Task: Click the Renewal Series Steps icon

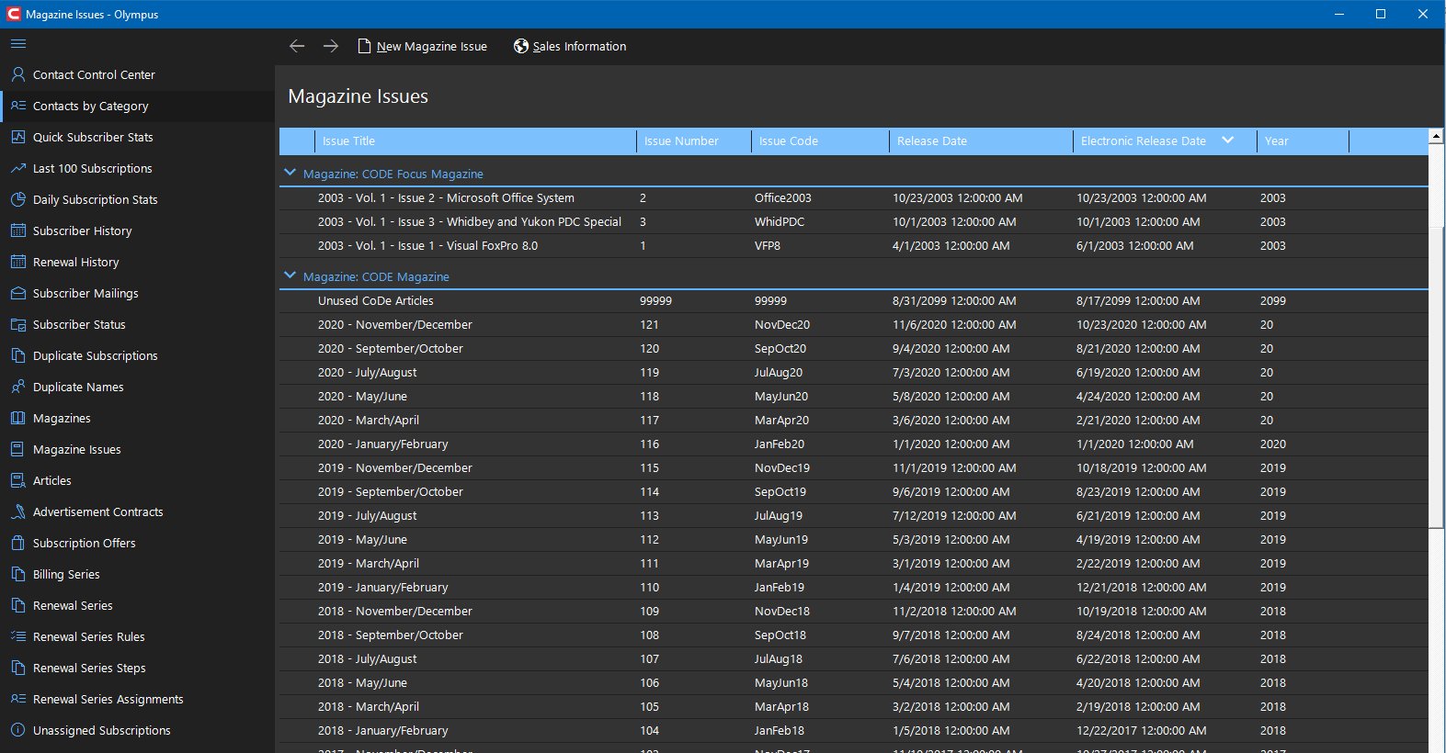Action: click(x=18, y=668)
